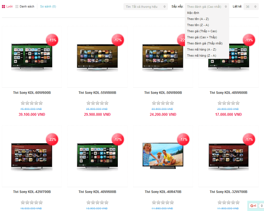
Task: Click the -17% badge on KDL-40R470B
Action: pos(183,139)
